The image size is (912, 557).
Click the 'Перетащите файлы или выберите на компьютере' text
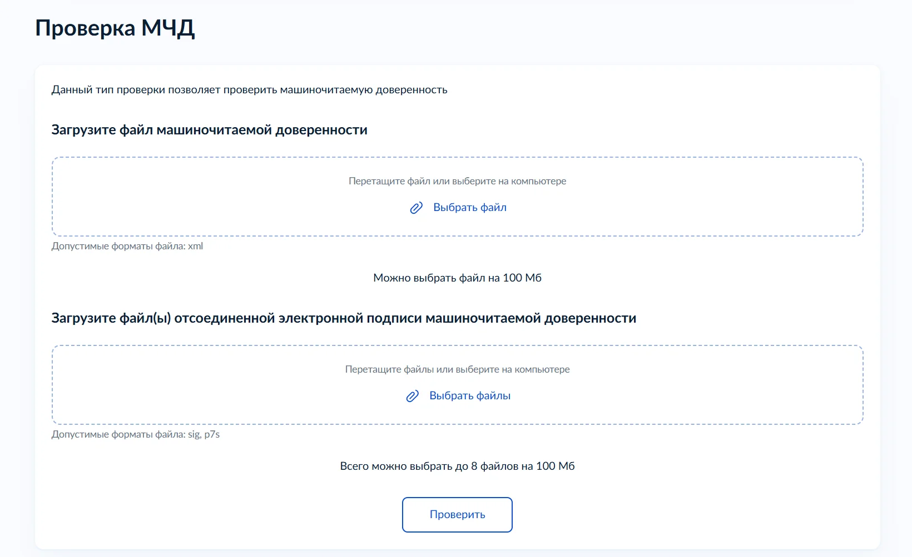tap(457, 369)
